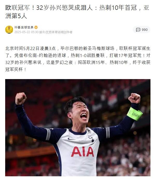Click the green captain armband in photo
This screenshot has width=158, height=182.
click(135, 114)
